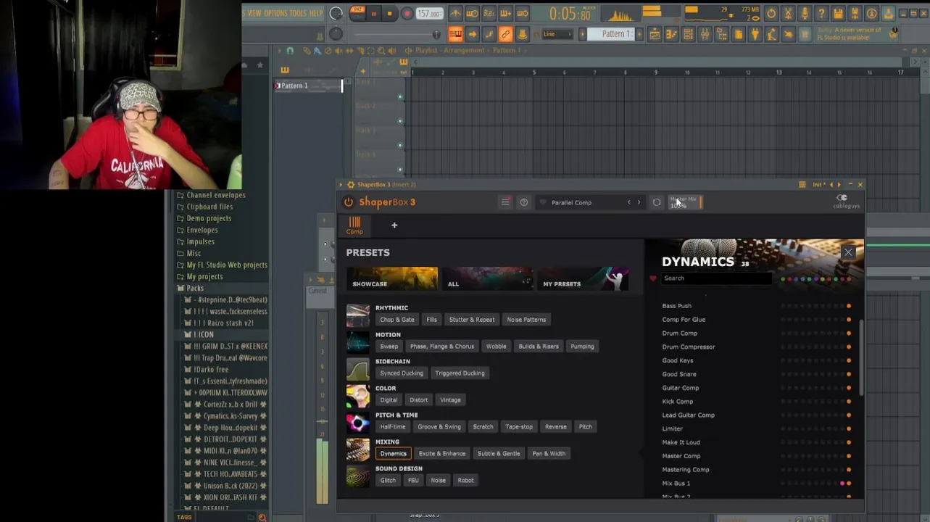Image resolution: width=930 pixels, height=522 pixels.
Task: Click the ShaperBox help question mark icon
Action: pyautogui.click(x=524, y=202)
